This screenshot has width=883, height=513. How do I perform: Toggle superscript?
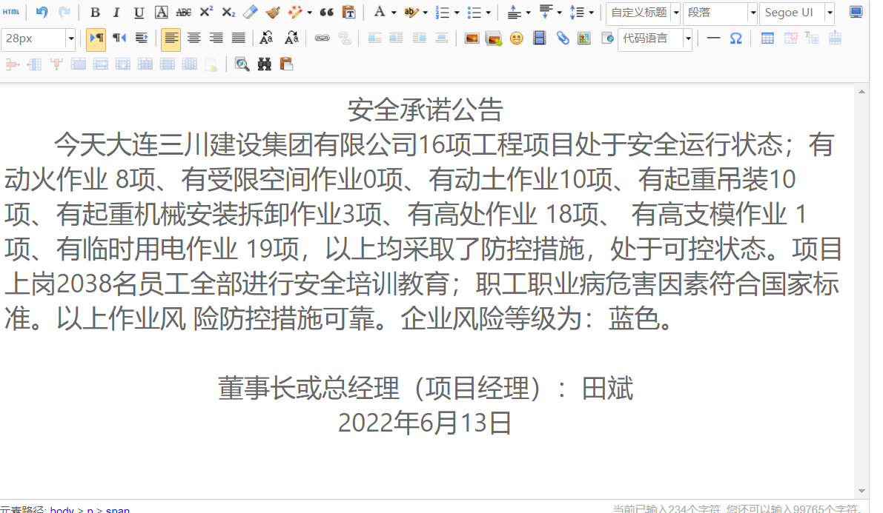(x=206, y=12)
